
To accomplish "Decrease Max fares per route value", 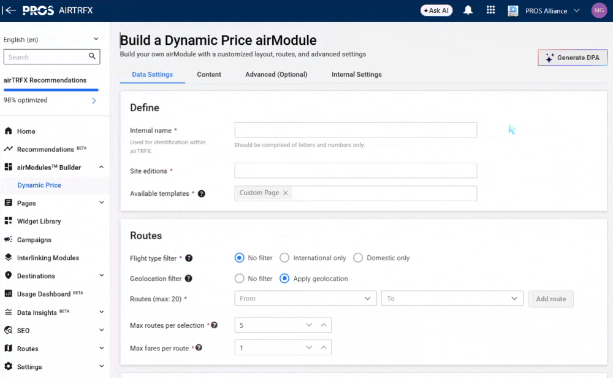I will click(x=309, y=347).
